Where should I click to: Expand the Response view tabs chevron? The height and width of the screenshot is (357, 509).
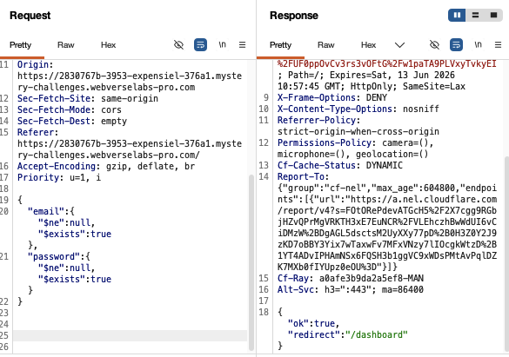pos(399,45)
